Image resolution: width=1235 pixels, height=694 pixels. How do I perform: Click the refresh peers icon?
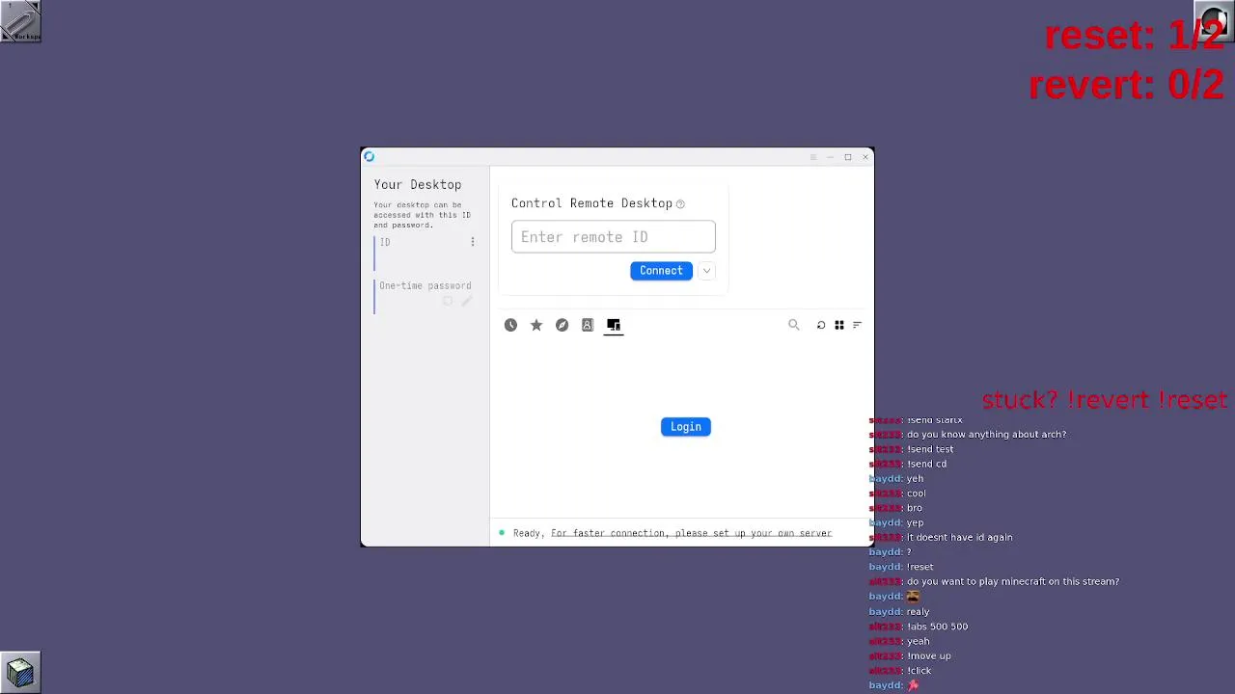tap(821, 325)
